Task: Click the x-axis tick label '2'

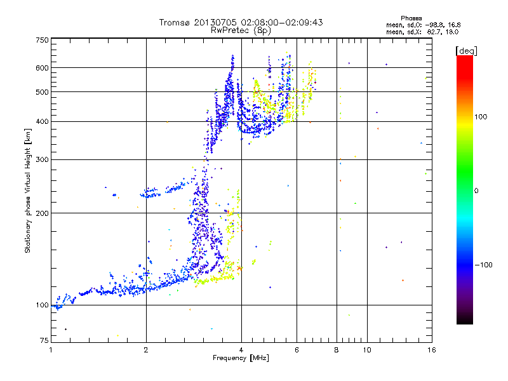Action: click(146, 350)
